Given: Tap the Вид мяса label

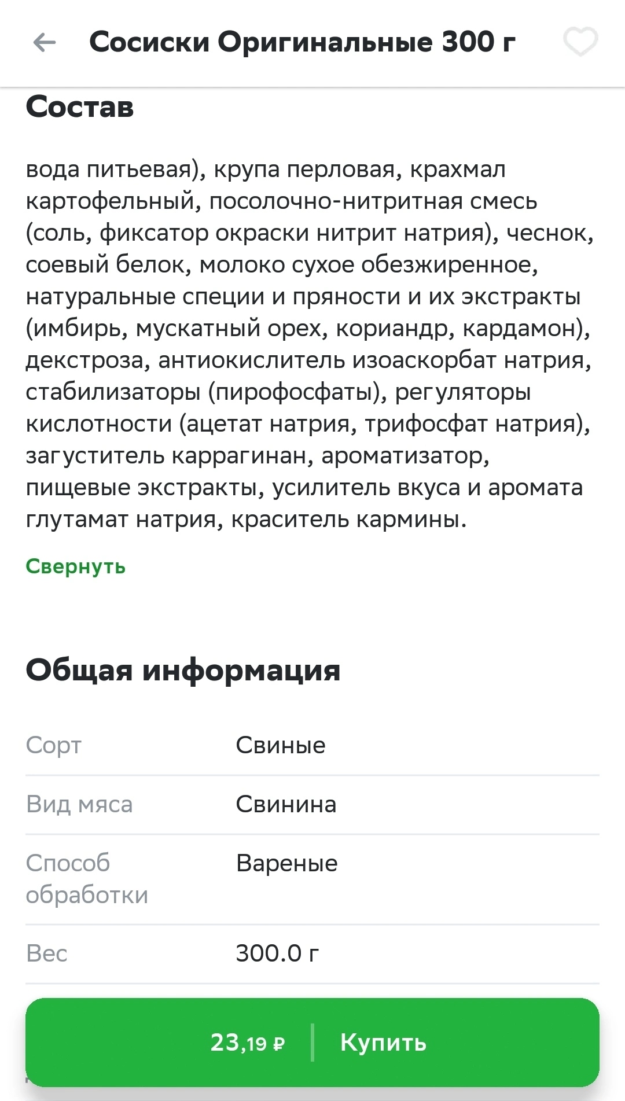Looking at the screenshot, I should click(x=79, y=804).
